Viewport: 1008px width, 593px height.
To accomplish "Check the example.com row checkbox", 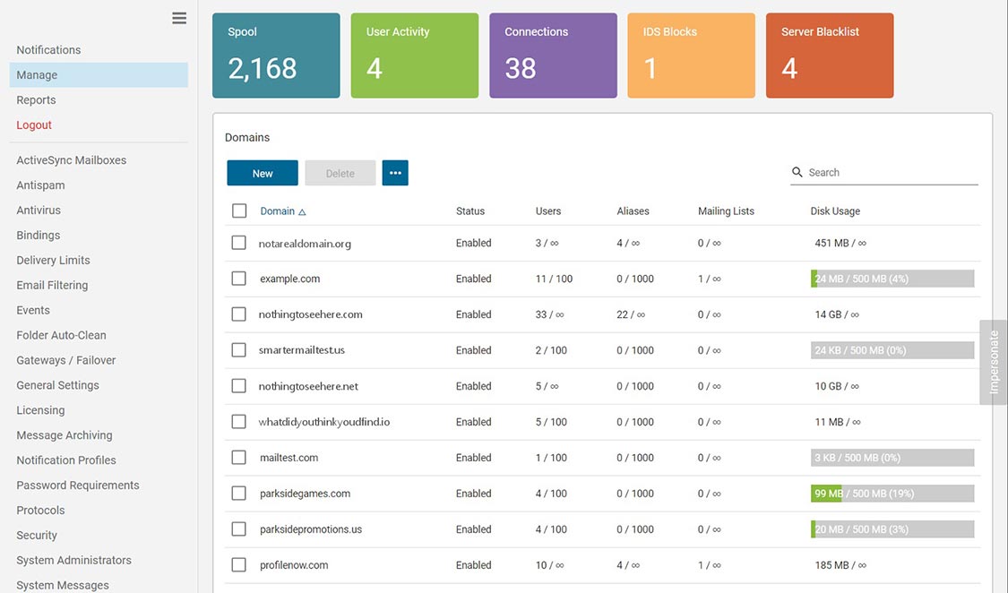I will (238, 279).
